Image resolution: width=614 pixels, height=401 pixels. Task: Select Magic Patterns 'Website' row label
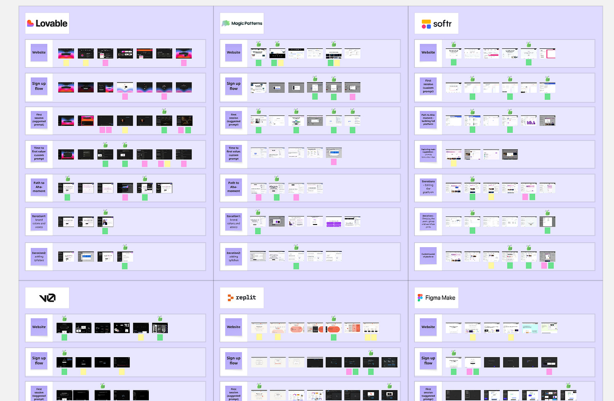tap(234, 53)
